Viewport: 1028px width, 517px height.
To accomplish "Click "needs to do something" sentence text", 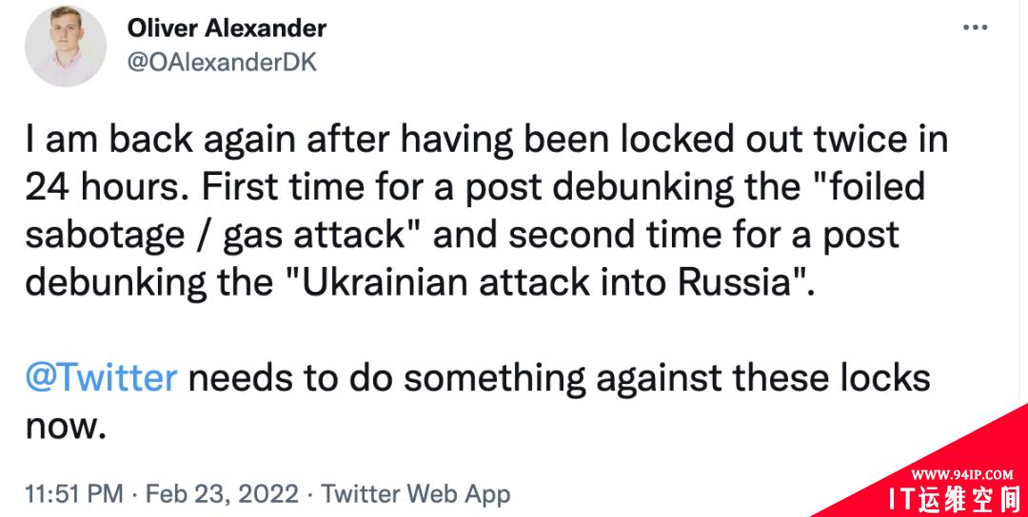I will (386, 379).
